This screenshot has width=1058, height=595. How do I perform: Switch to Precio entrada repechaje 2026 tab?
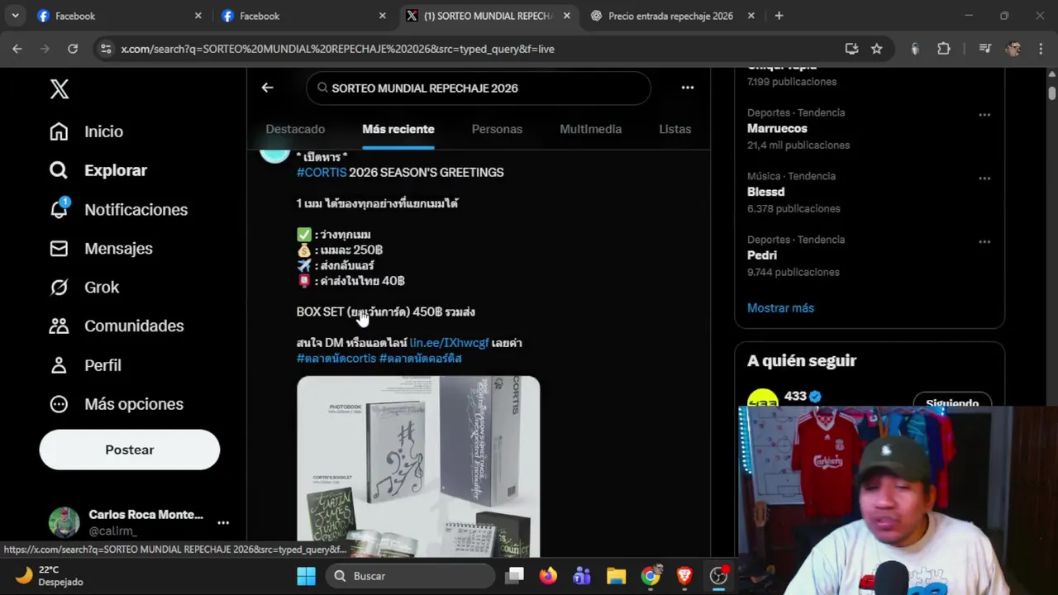pyautogui.click(x=670, y=16)
